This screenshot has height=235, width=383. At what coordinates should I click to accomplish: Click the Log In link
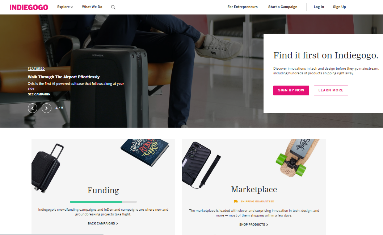coord(319,7)
